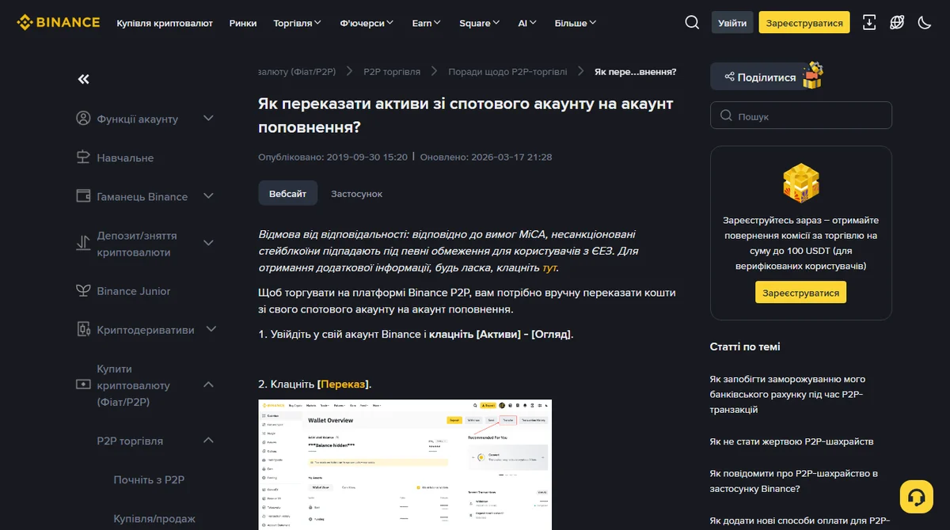Open breadcrumb Поради щодо P2P-торгівлі
950x530 pixels.
coord(507,71)
